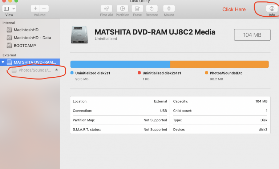The height and width of the screenshot is (169, 279).
Task: Click the "Location:" label
Action: 80,101
